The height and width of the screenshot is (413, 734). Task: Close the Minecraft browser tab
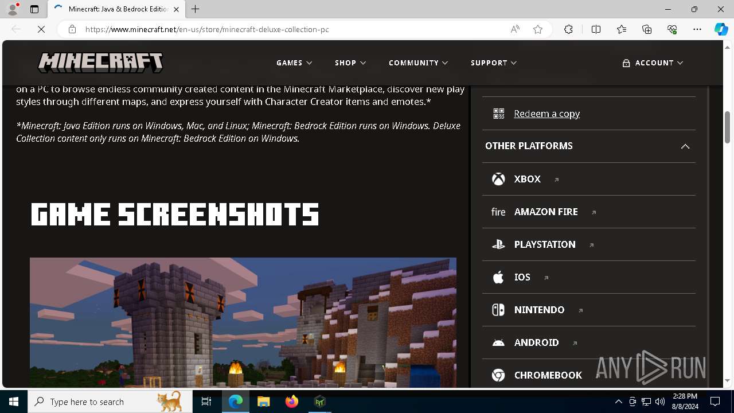(x=177, y=9)
